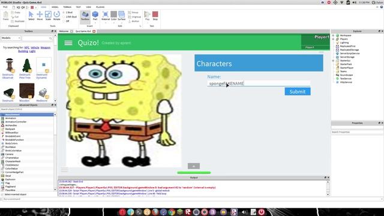Expand the StarterGui node in Explorer
The width and height of the screenshot is (384, 216).
333,61
